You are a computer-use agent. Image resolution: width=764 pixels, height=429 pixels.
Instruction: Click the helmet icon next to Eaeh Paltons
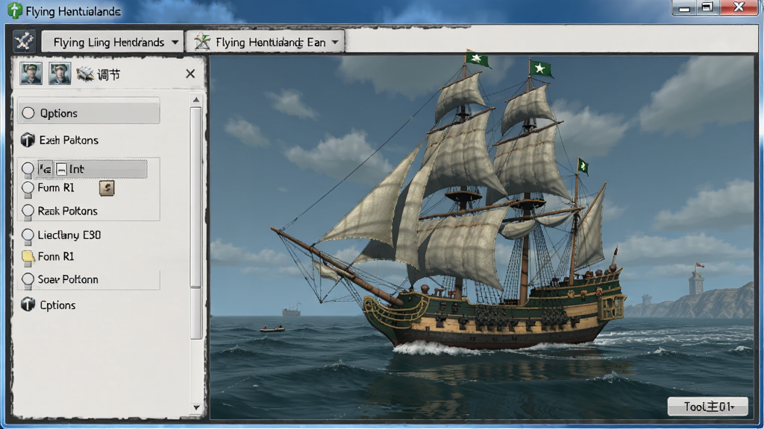[28, 140]
